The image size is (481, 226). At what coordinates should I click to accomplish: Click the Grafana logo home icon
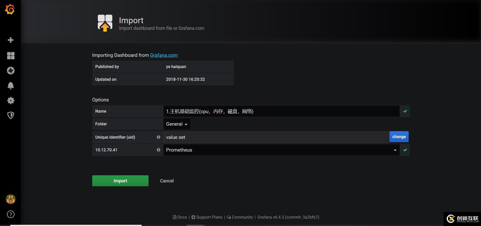point(10,9)
